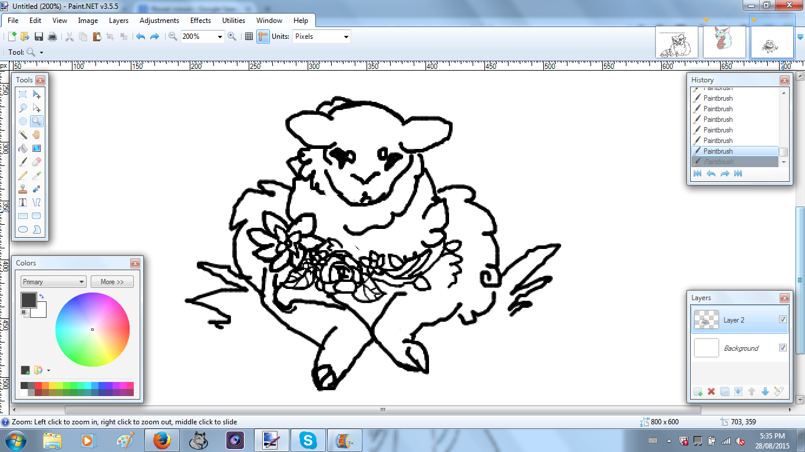Image resolution: width=805 pixels, height=452 pixels.
Task: Click the Open file toolbar icon
Action: [x=25, y=36]
